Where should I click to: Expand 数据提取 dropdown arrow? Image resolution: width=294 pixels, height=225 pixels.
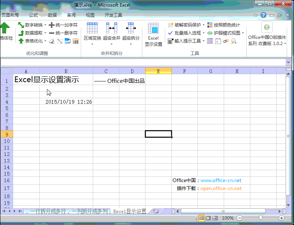click(45, 33)
